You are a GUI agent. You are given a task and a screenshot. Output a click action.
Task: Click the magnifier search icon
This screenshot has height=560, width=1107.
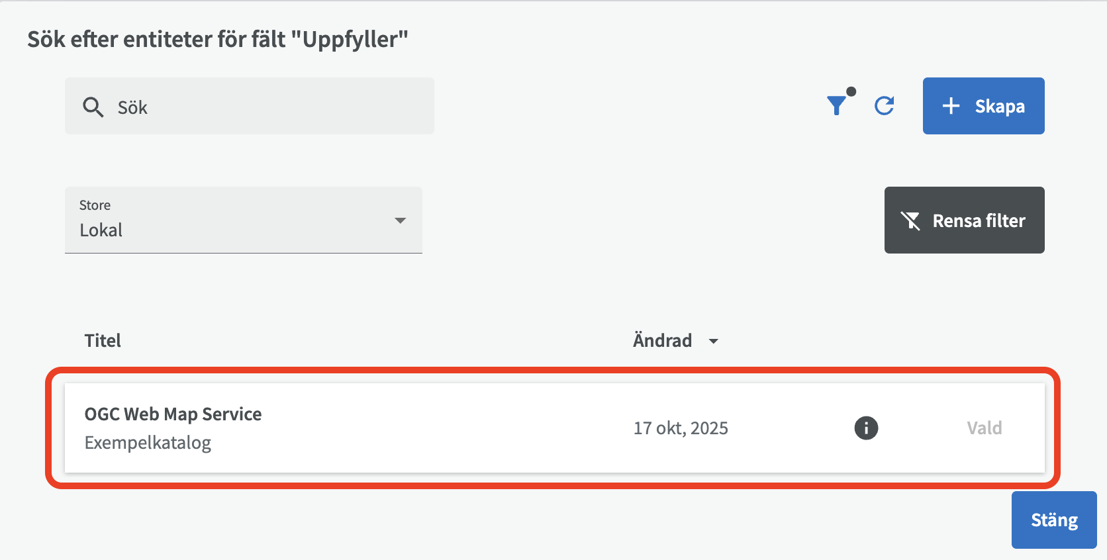pos(93,107)
